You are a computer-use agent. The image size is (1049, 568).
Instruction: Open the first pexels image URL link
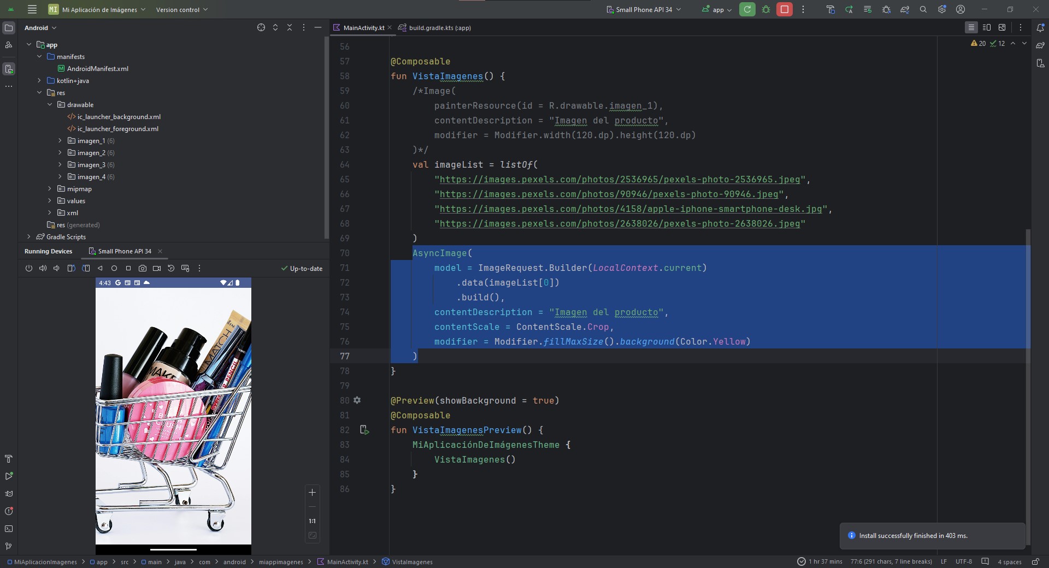(x=620, y=180)
